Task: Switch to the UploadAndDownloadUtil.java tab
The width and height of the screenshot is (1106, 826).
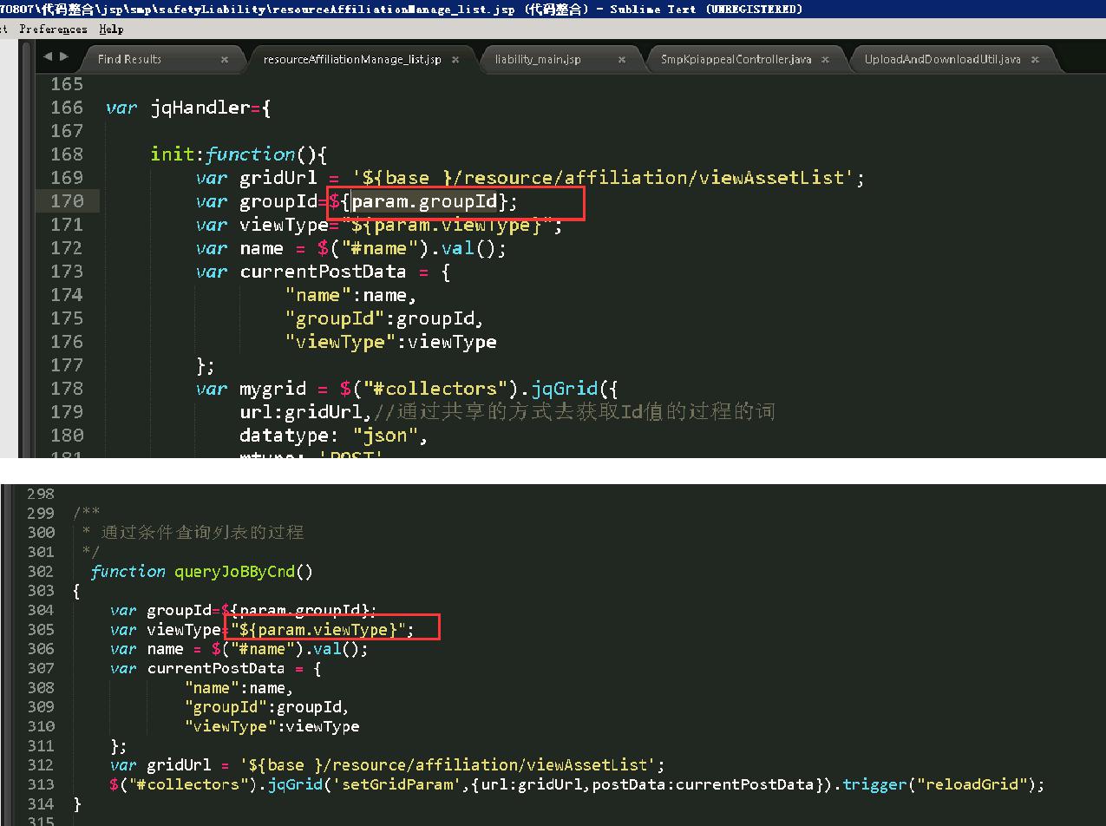Action: click(x=942, y=59)
